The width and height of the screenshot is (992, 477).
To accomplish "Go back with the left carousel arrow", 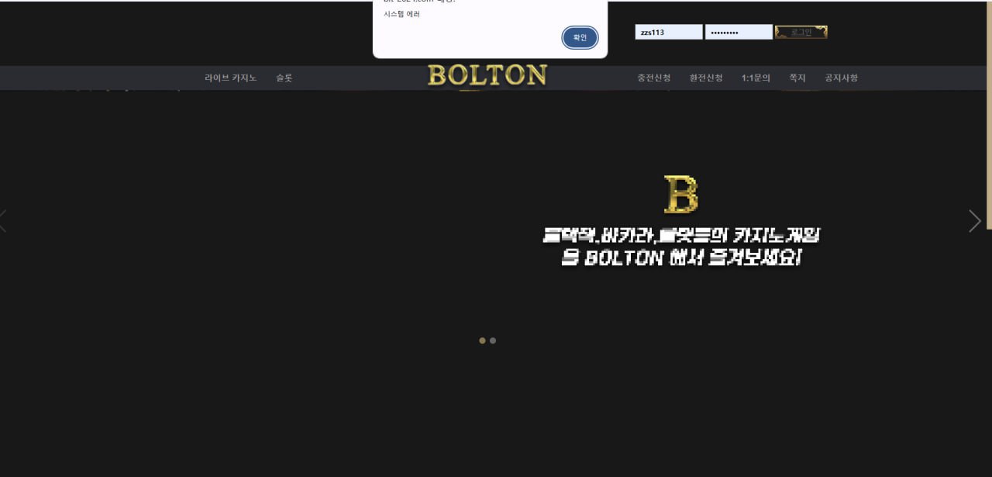I will coord(4,221).
